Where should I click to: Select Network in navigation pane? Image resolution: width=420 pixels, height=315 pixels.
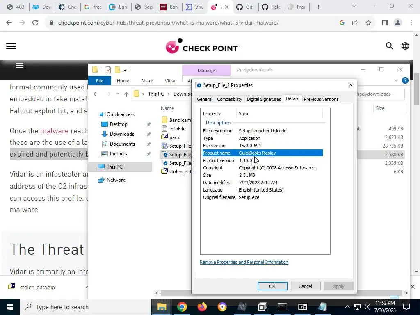(116, 180)
